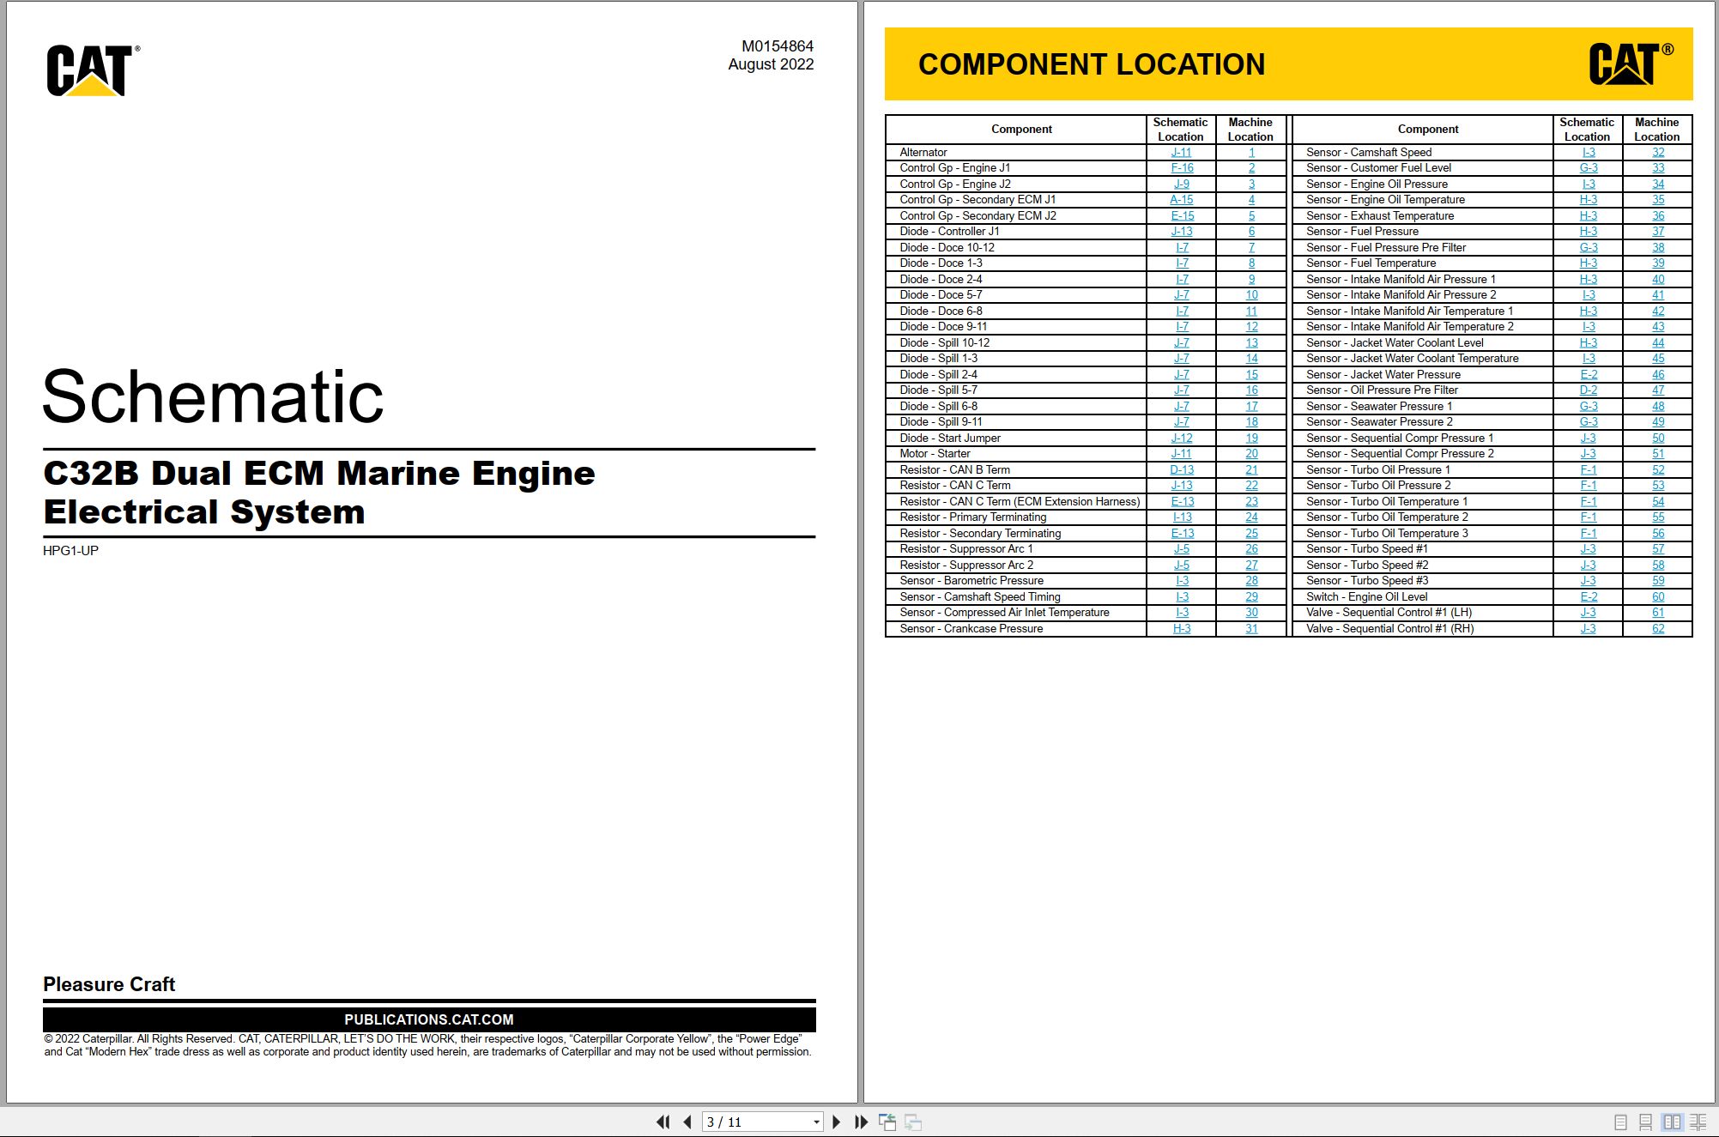Click the 'Sensor - Intake Manifold Air Pressure 2' text
1719x1137 pixels.
pyautogui.click(x=1401, y=295)
